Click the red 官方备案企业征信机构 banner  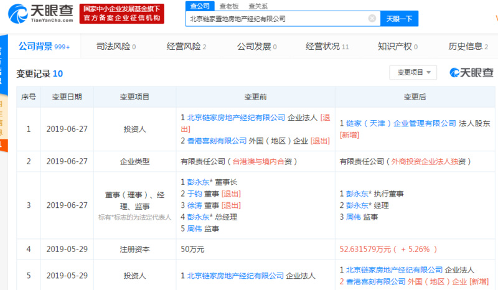(x=121, y=14)
